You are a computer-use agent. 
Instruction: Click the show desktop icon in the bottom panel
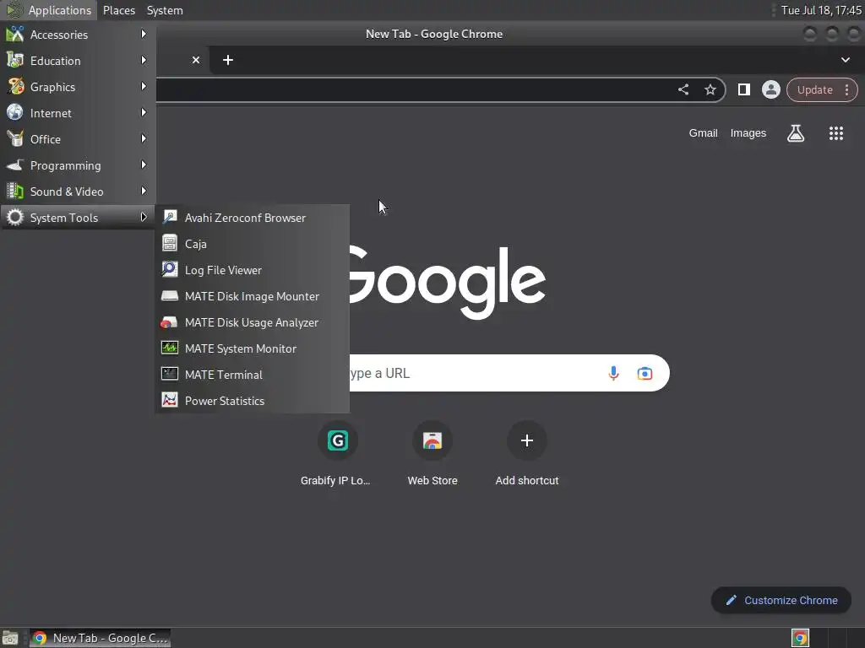tap(10, 638)
